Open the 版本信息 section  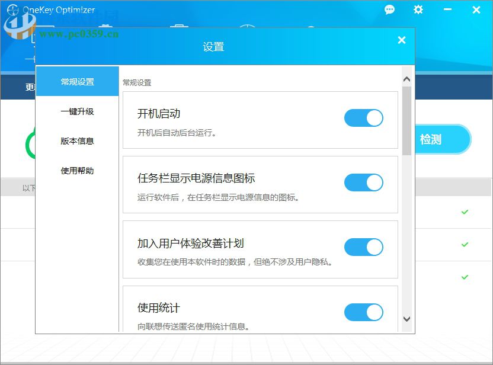(x=77, y=141)
